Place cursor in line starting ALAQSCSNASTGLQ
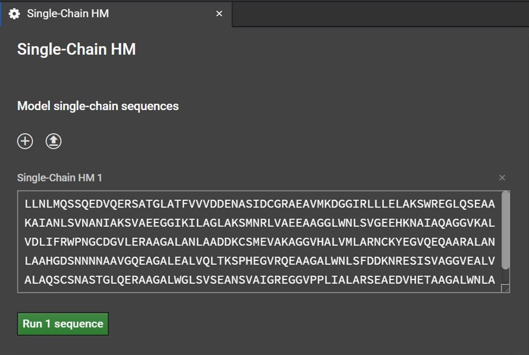 tap(259, 280)
